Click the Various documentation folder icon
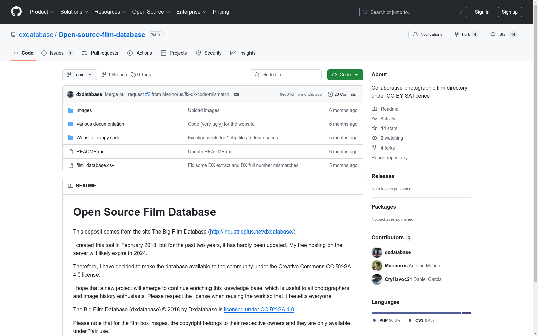 tap(71, 124)
